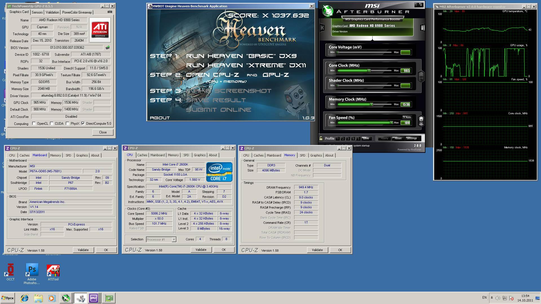Click the Memory Clock slider handle
Screen dimensions: 541x304
click(x=372, y=104)
